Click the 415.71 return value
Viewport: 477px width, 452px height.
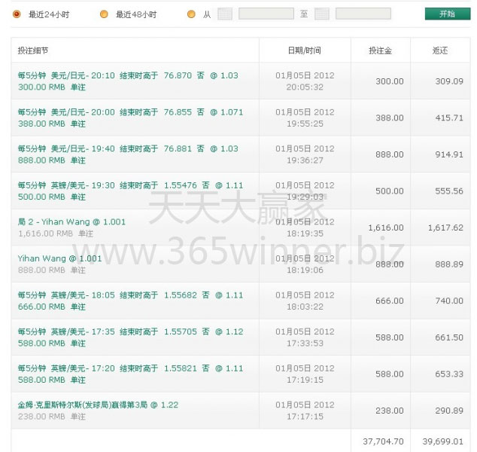coord(449,118)
